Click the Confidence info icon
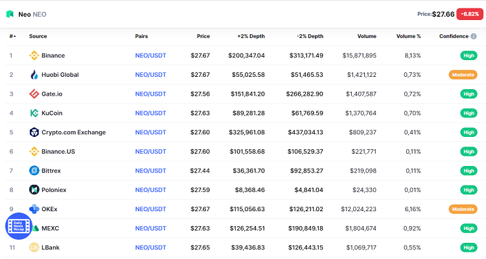This screenshot has height=259, width=486. pos(474,37)
